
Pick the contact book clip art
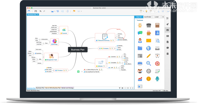(157, 33)
